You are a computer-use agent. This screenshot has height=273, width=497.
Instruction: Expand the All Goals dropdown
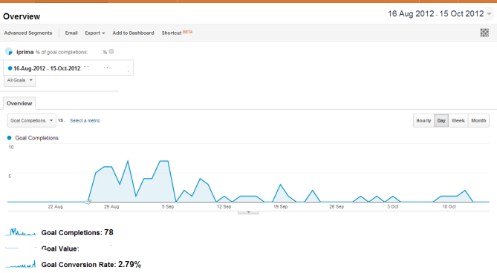[x=19, y=80]
